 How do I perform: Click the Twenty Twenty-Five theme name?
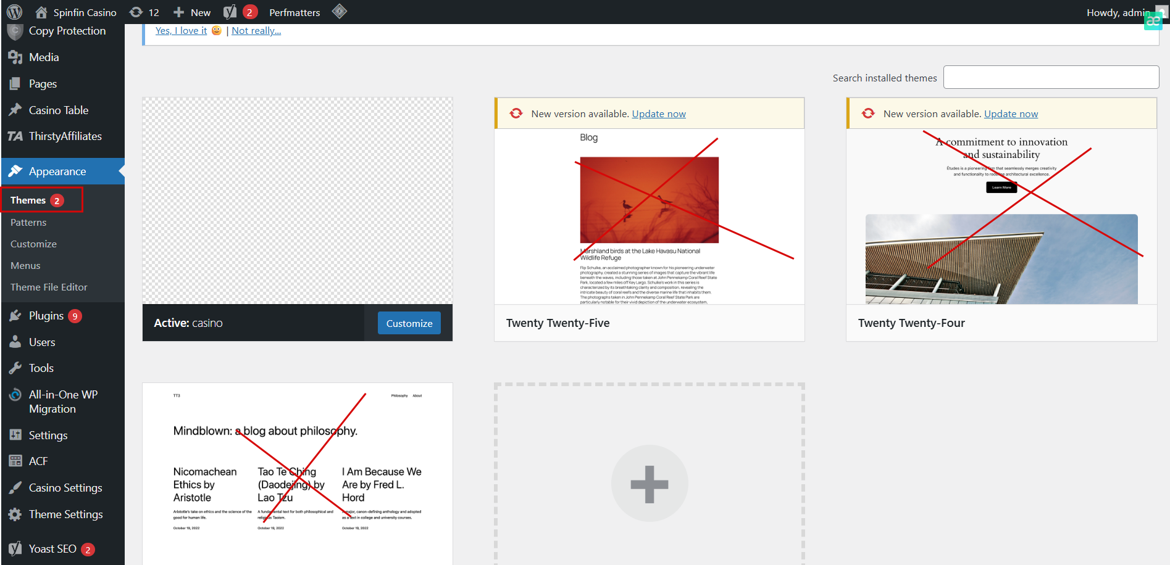pyautogui.click(x=558, y=323)
